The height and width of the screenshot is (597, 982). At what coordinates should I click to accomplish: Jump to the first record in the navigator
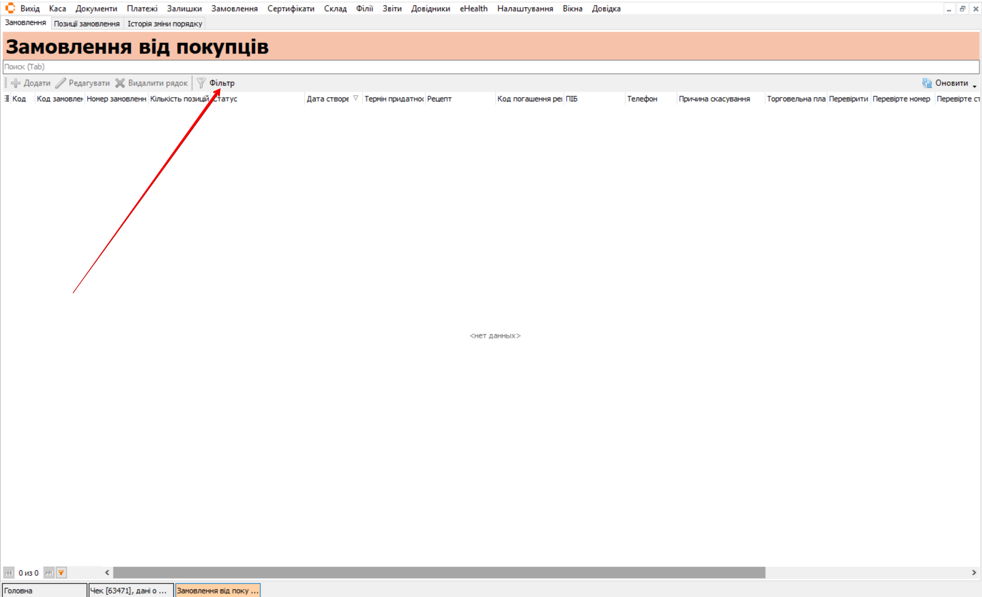(x=9, y=572)
